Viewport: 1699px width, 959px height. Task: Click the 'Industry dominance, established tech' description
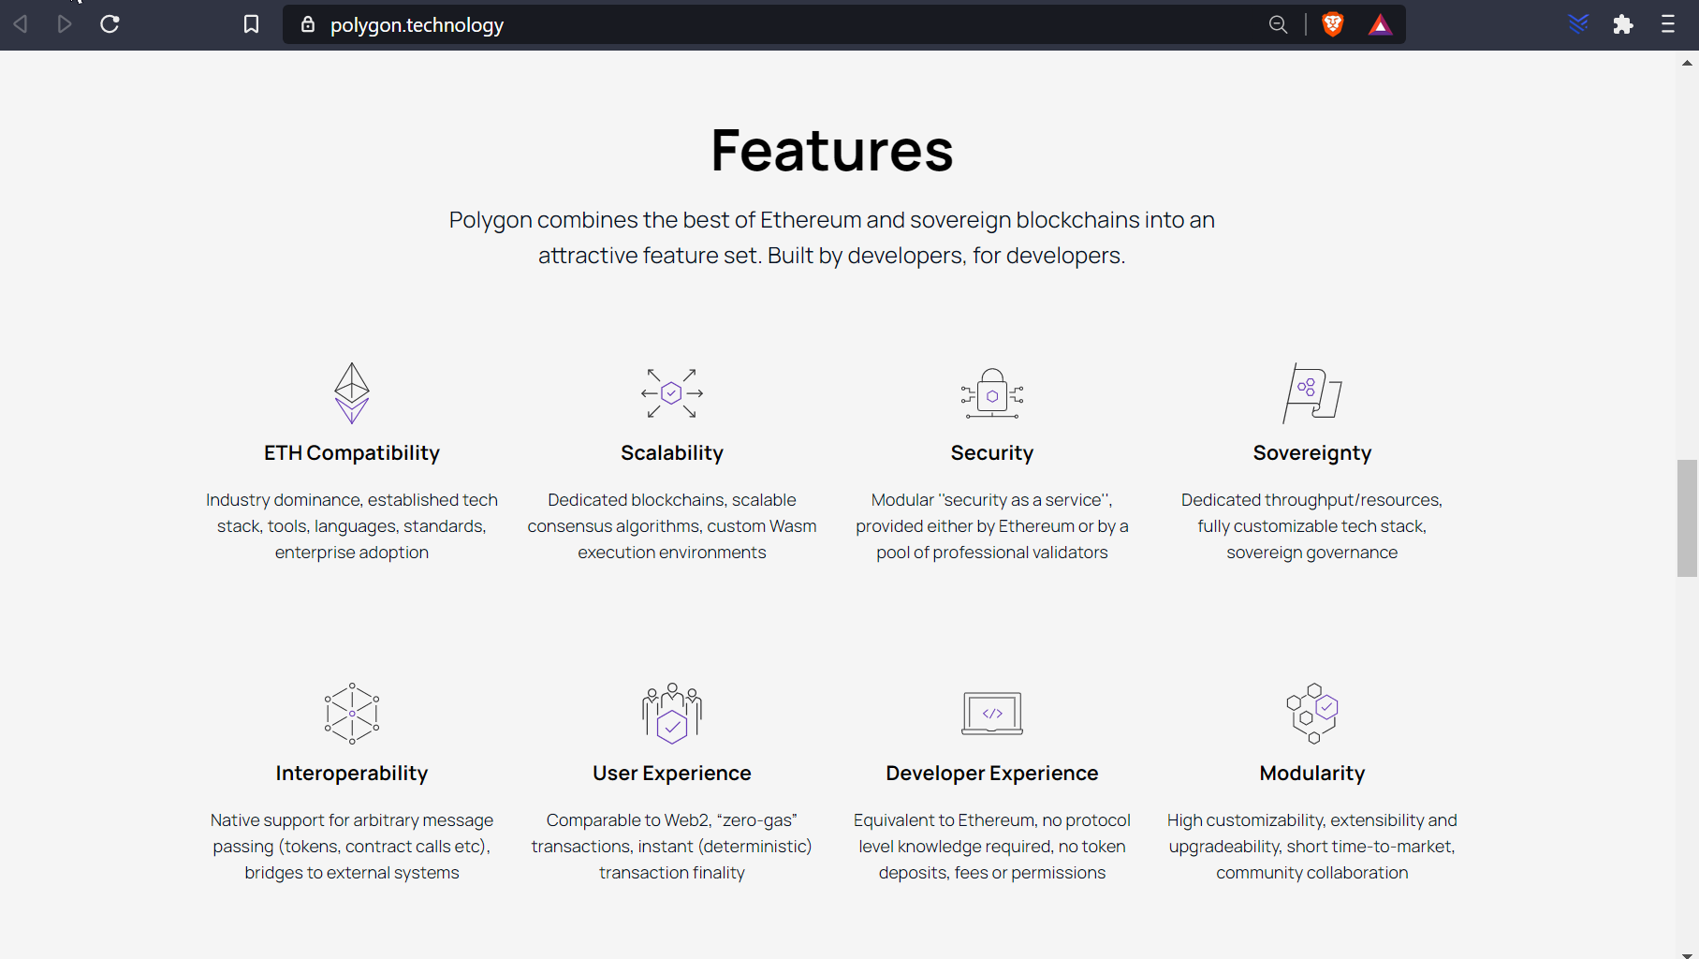(x=352, y=526)
